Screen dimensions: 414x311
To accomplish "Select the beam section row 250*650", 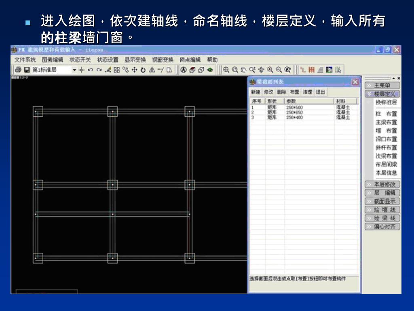I will pos(304,113).
